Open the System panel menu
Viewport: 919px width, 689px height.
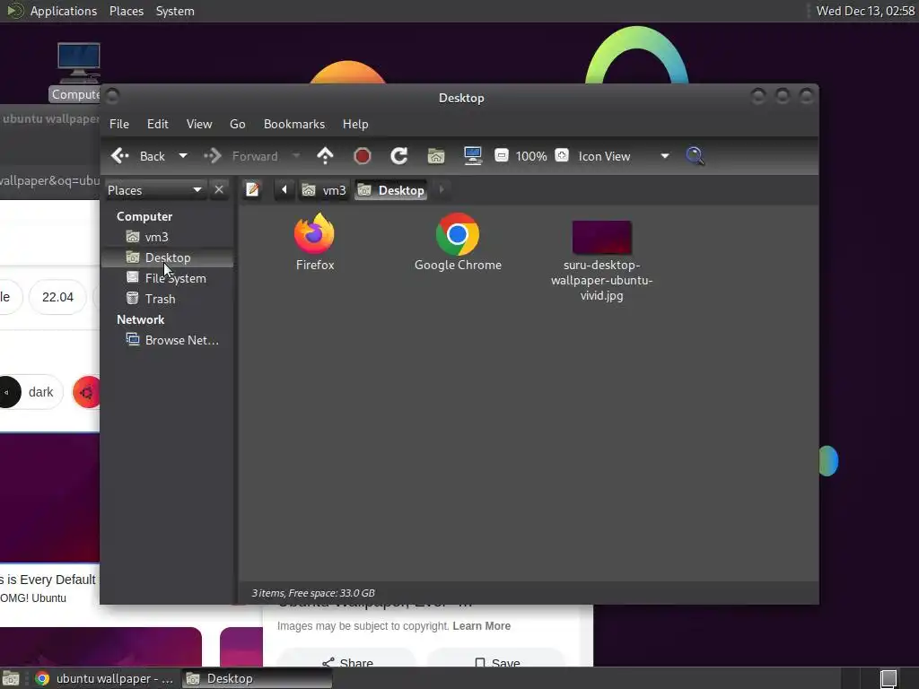(175, 11)
